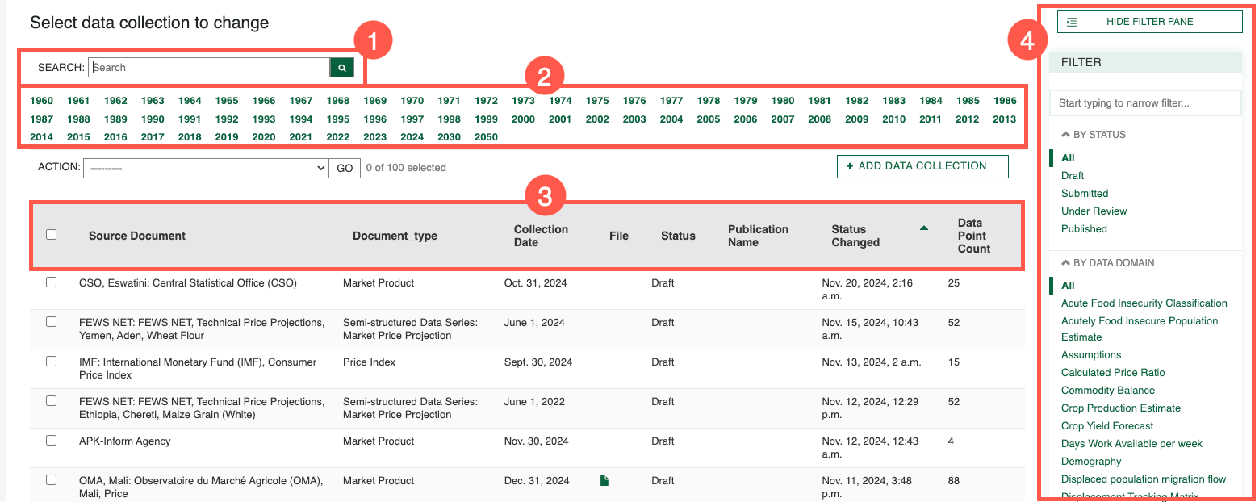This screenshot has width=1259, height=502.
Task: Sort by Collection Date column
Action: click(541, 236)
